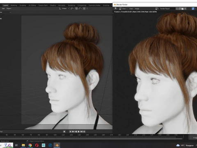Click the new image icon in render window
This screenshot has width=197, height=148.
[x=180, y=9]
